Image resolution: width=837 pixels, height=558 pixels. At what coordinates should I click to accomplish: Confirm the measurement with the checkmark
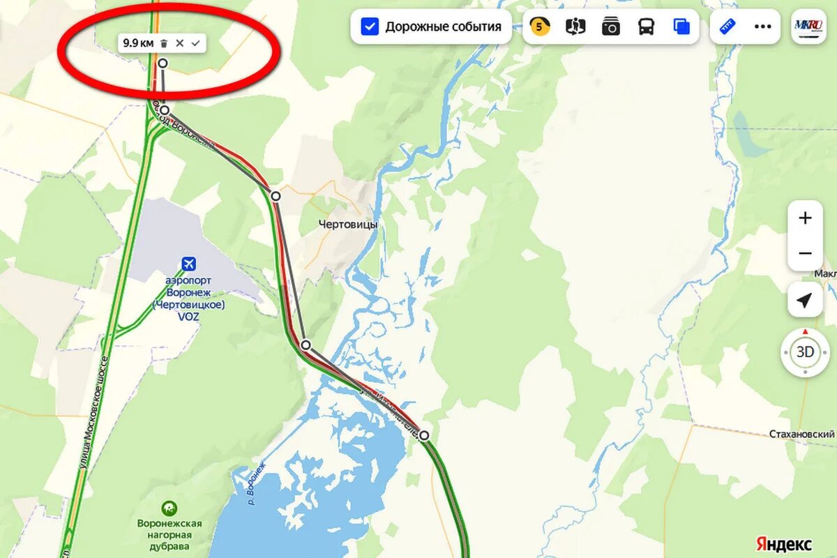(196, 43)
